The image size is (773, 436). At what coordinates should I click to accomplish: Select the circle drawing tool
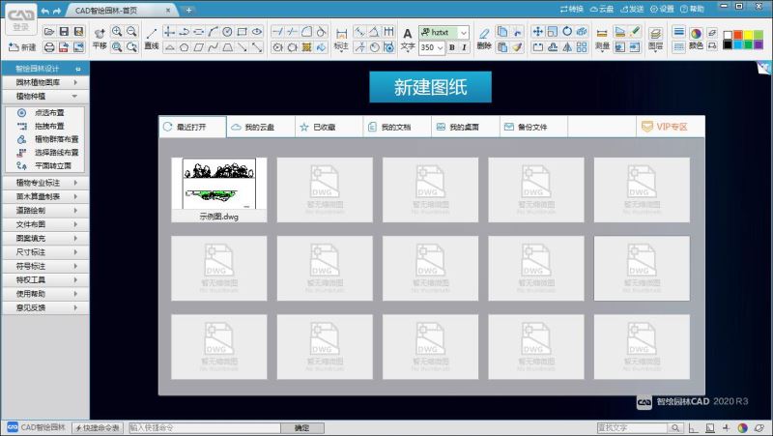pyautogui.click(x=227, y=32)
